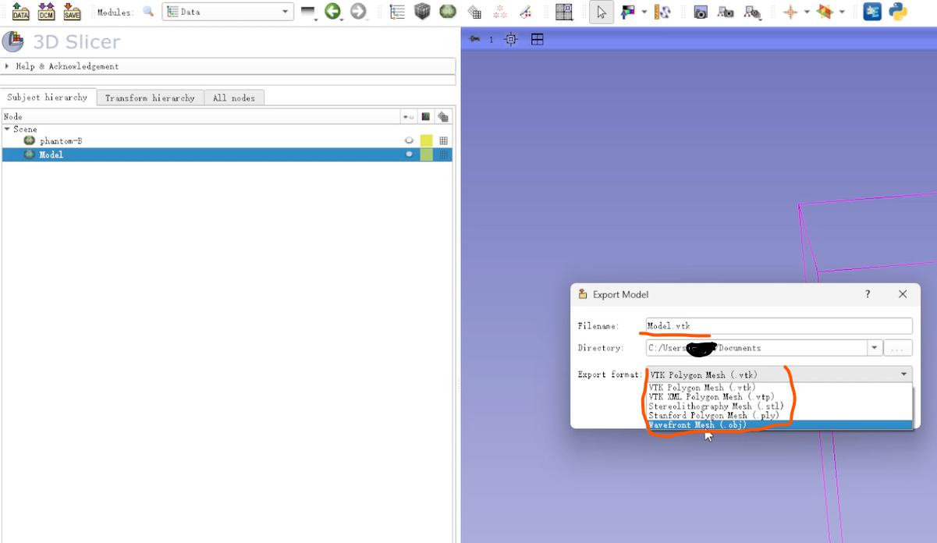
Task: Open the Segment Editor paintbrush icon
Action: [x=526, y=12]
